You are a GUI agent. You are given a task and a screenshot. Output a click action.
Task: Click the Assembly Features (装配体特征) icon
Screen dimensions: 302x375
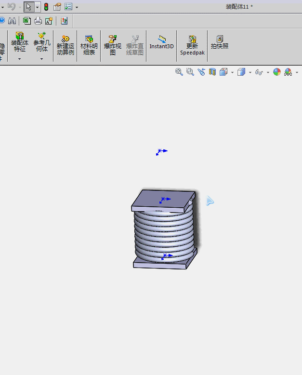coord(20,42)
